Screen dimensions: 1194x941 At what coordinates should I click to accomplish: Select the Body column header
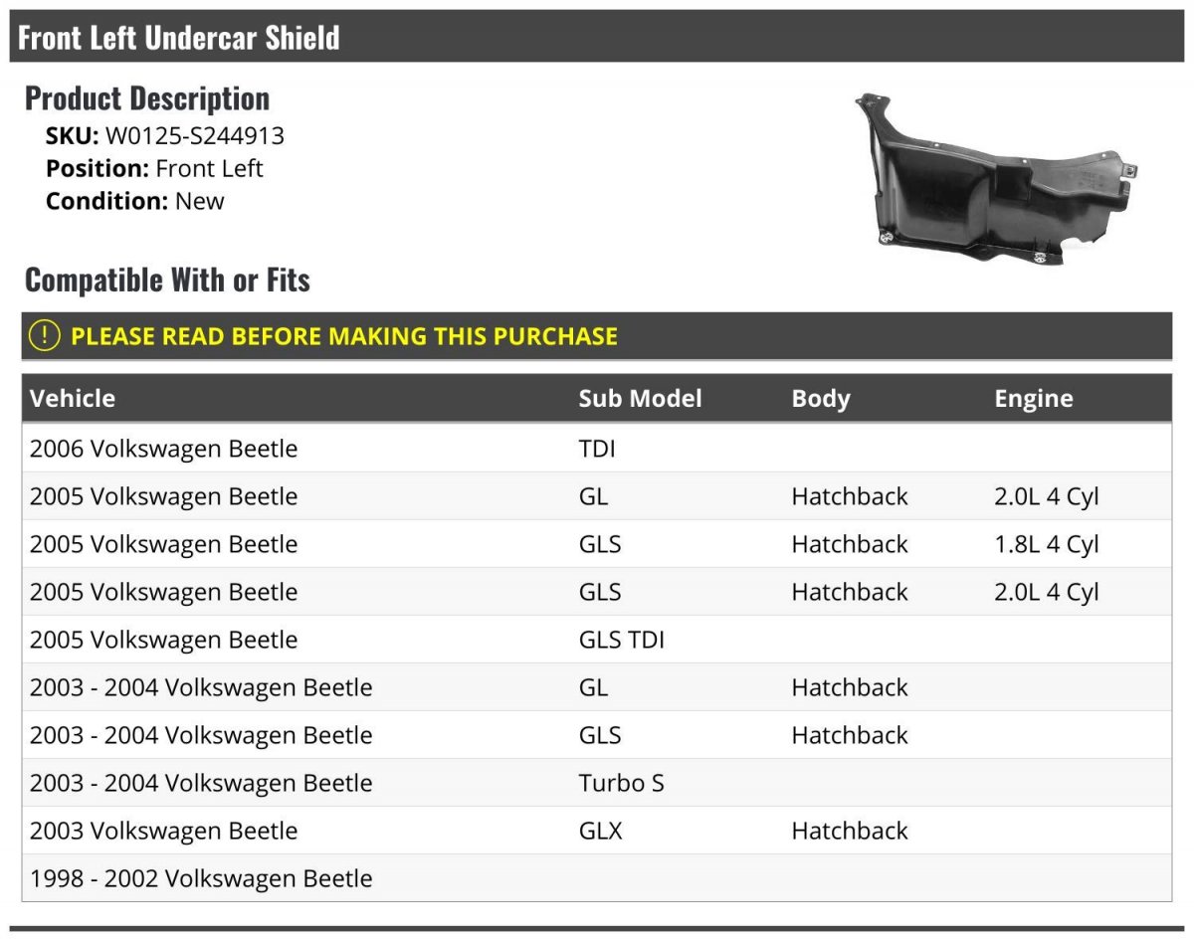[x=821, y=399]
